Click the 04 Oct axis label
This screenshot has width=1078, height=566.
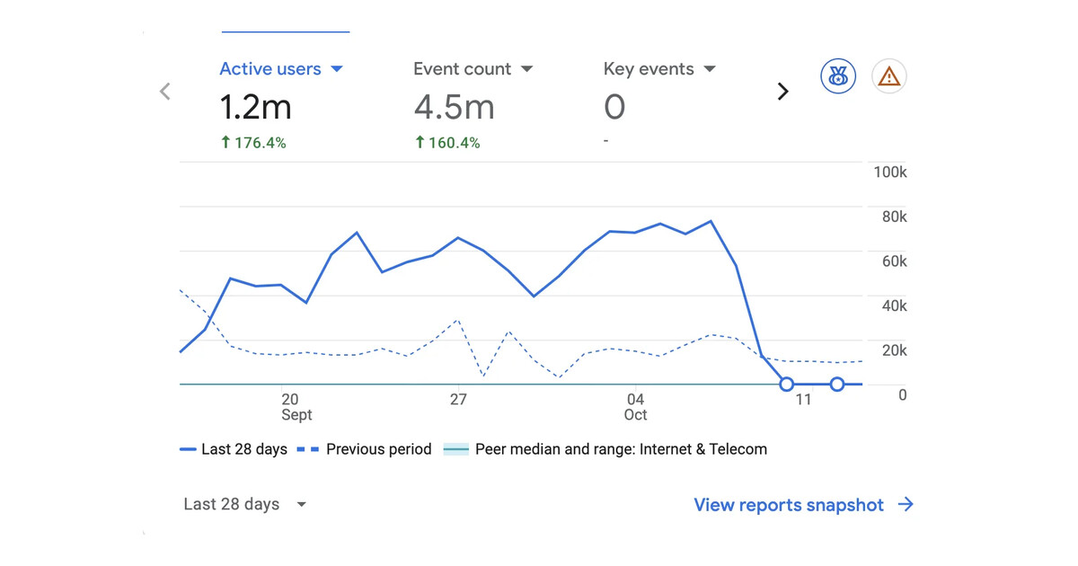click(x=635, y=407)
